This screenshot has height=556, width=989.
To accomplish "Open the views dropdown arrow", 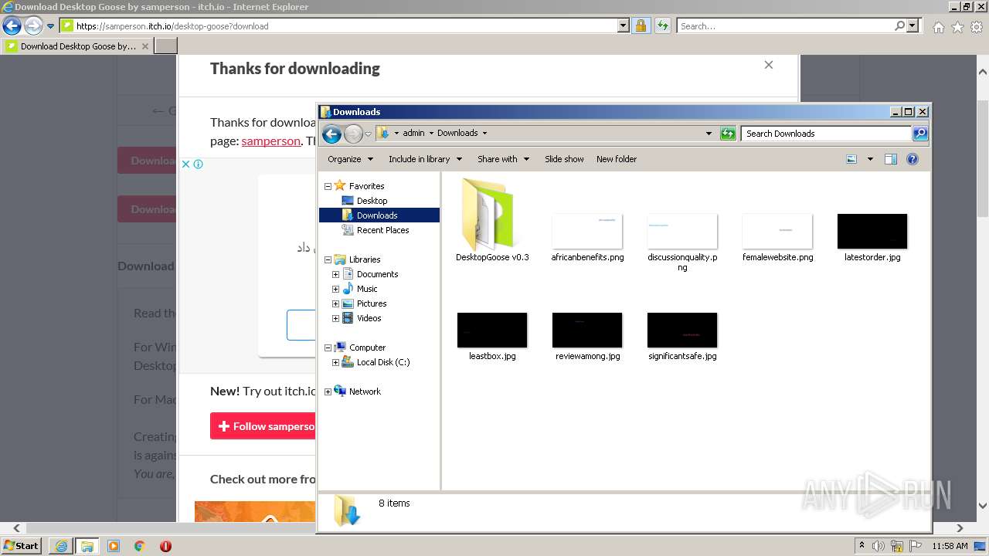I will click(870, 159).
